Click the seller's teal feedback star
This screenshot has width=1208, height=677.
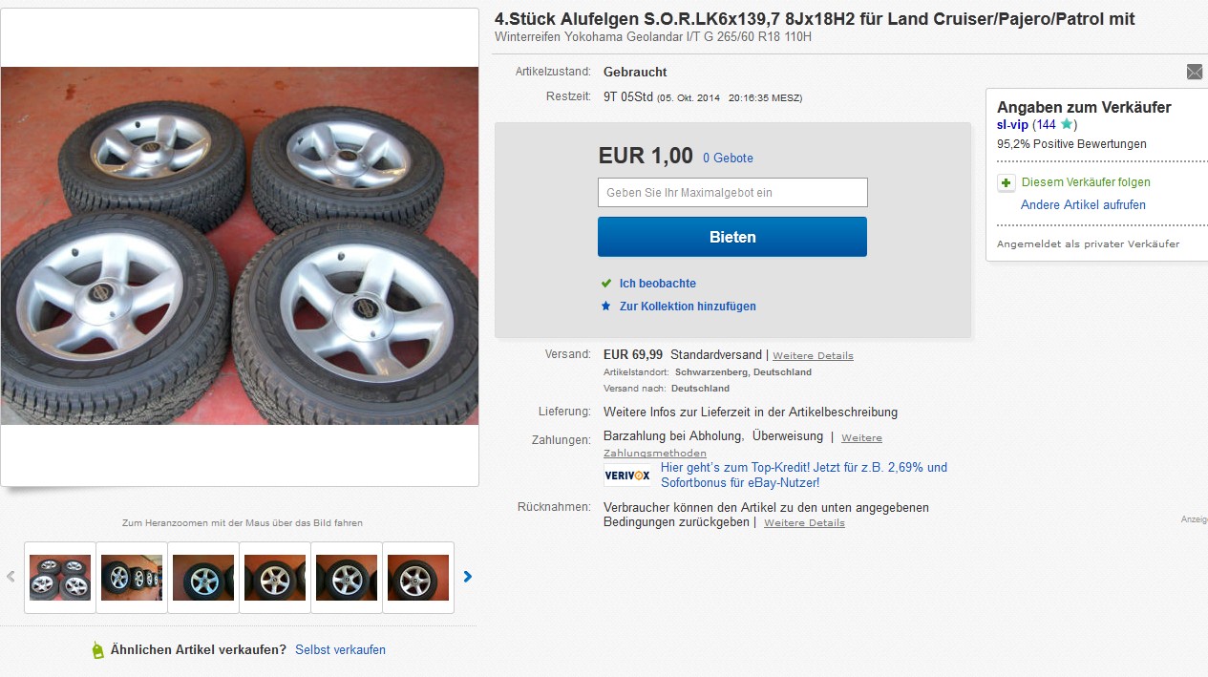1067,124
